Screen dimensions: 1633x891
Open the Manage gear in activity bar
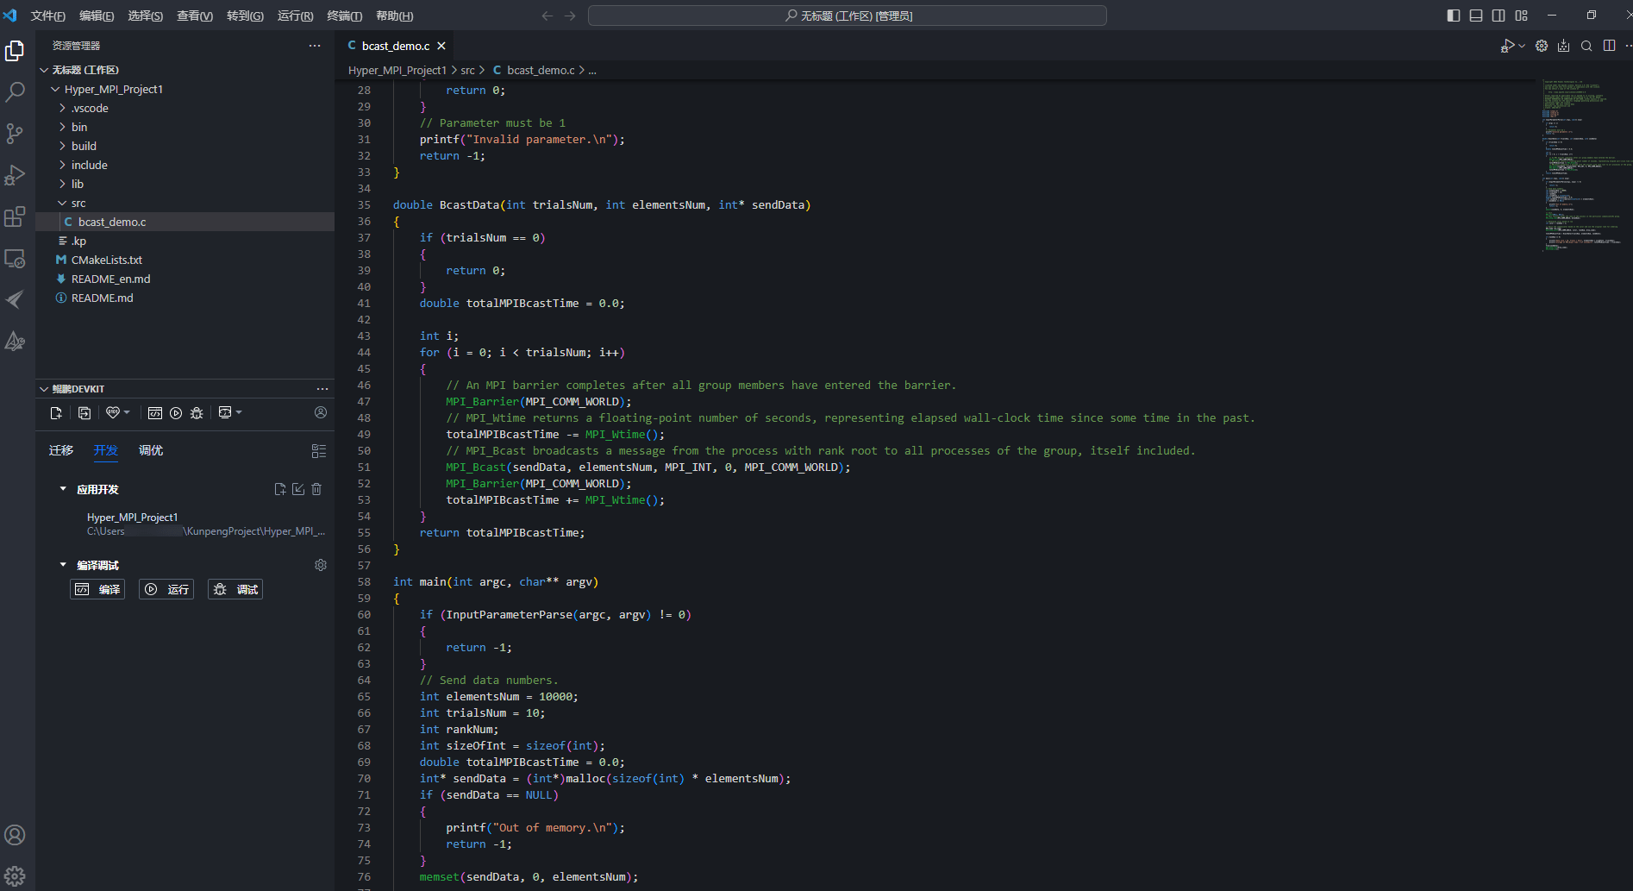(x=15, y=875)
